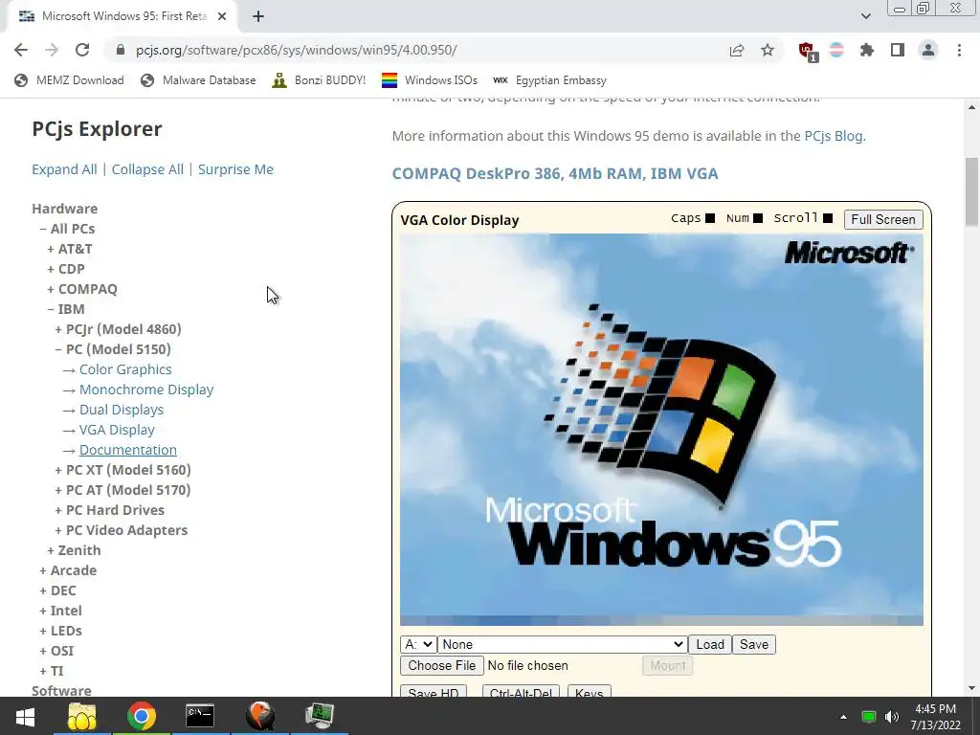The width and height of the screenshot is (980, 735).
Task: Click Expand All in PCjs Explorer
Action: (64, 169)
